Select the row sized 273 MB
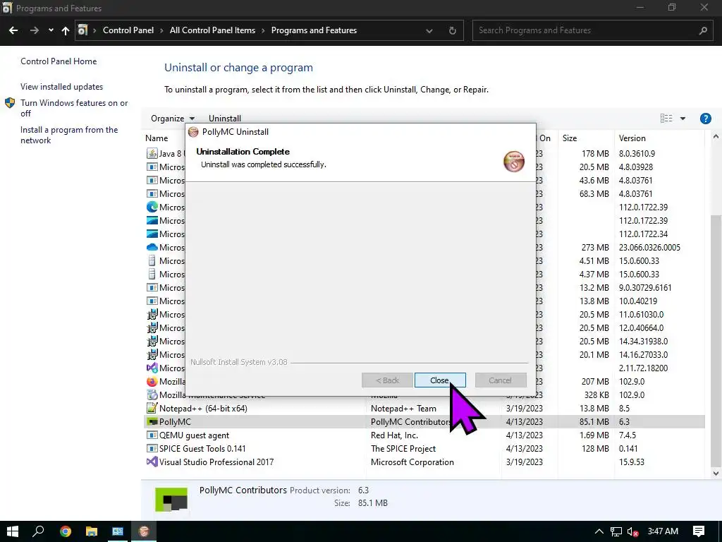Viewport: 722px width, 542px height. [424, 248]
